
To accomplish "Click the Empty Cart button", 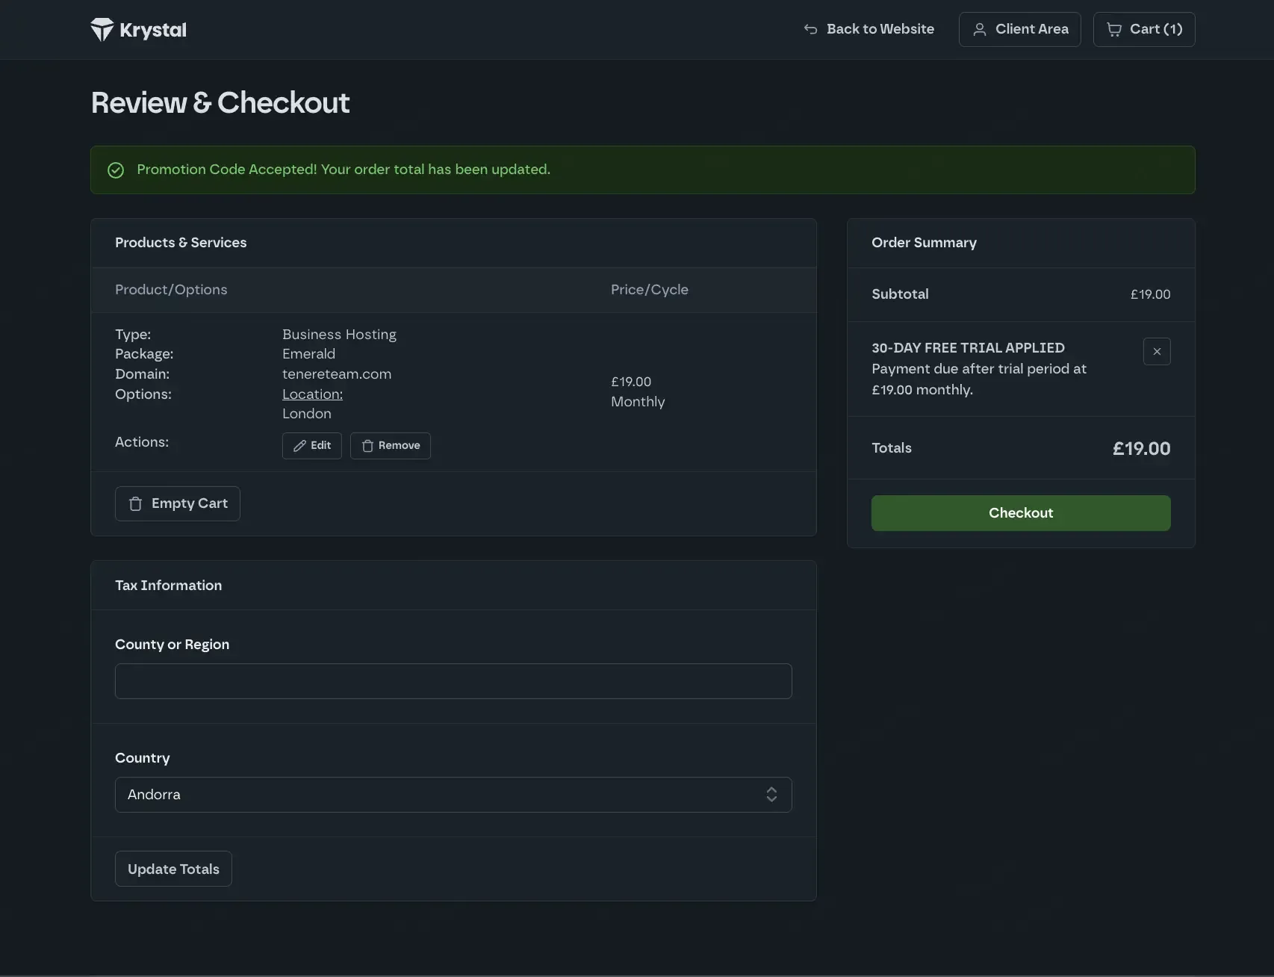I will pos(178,503).
